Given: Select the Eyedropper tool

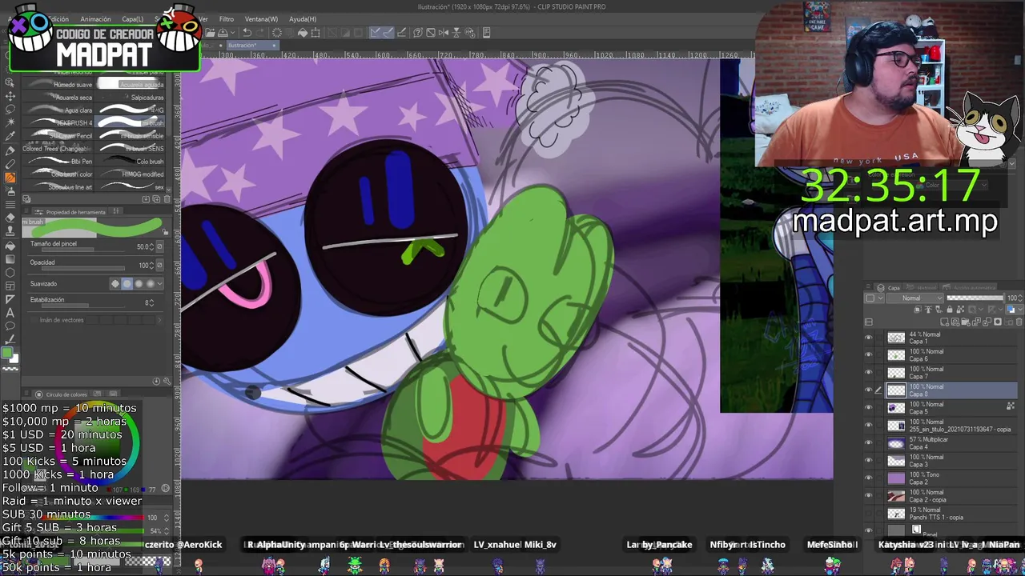Looking at the screenshot, I should [10, 136].
